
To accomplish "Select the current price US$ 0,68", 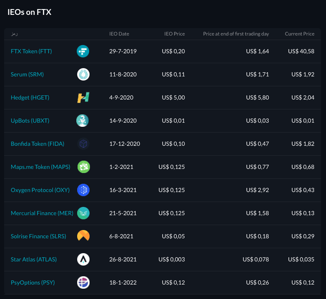I will pos(303,167).
